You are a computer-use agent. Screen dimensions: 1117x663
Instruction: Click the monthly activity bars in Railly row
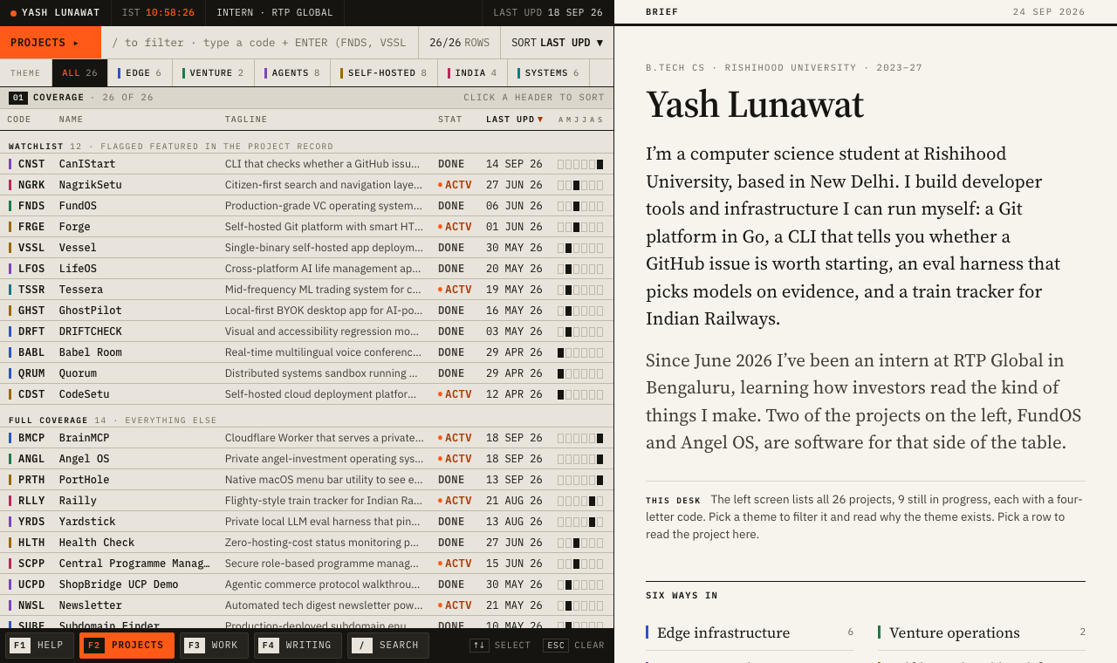(x=580, y=501)
